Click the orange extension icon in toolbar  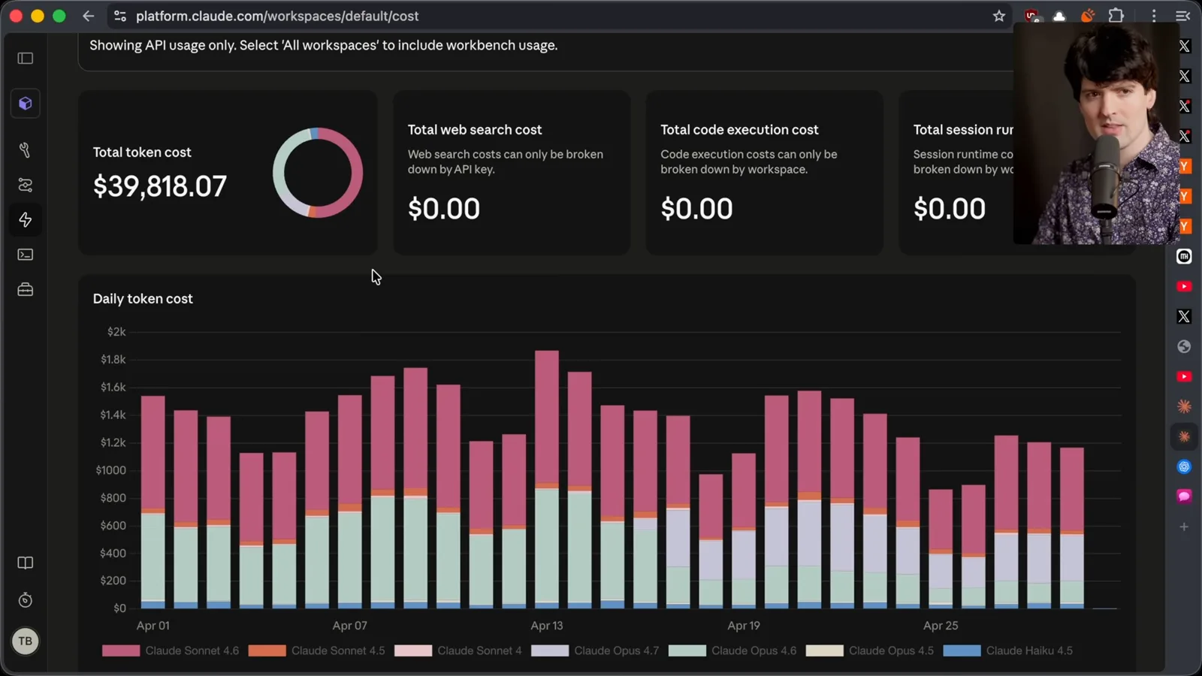coord(1087,16)
